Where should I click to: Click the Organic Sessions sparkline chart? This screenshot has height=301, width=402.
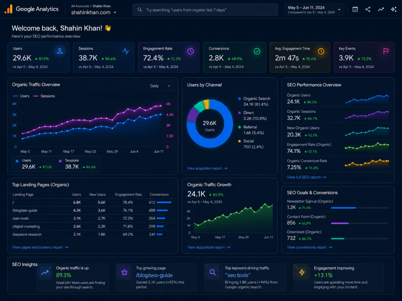tap(367, 115)
